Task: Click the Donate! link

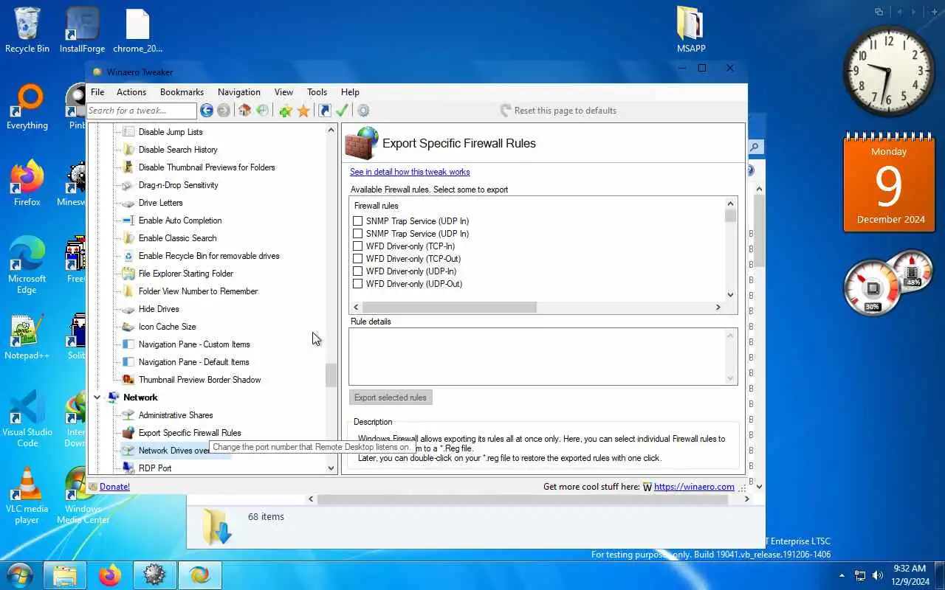Action: click(x=114, y=487)
